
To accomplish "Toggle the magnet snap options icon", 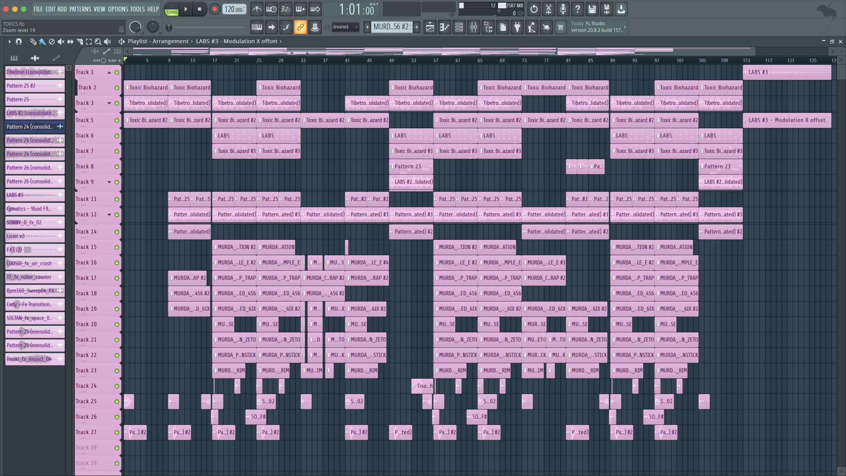I will (x=19, y=41).
